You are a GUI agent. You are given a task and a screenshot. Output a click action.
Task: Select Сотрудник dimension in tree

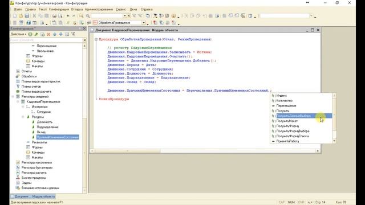pos(44,112)
